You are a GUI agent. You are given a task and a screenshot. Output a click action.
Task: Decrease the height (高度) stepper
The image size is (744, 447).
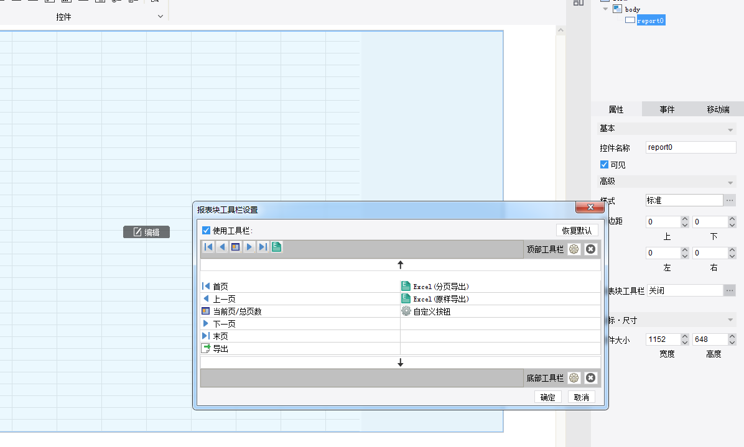tap(732, 342)
